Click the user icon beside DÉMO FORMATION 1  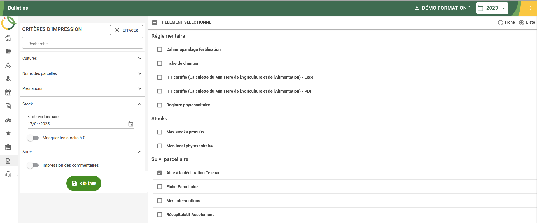[x=417, y=8]
